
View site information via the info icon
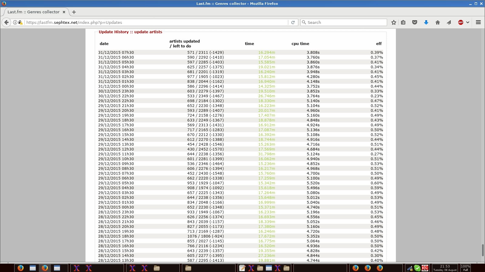tap(15, 22)
